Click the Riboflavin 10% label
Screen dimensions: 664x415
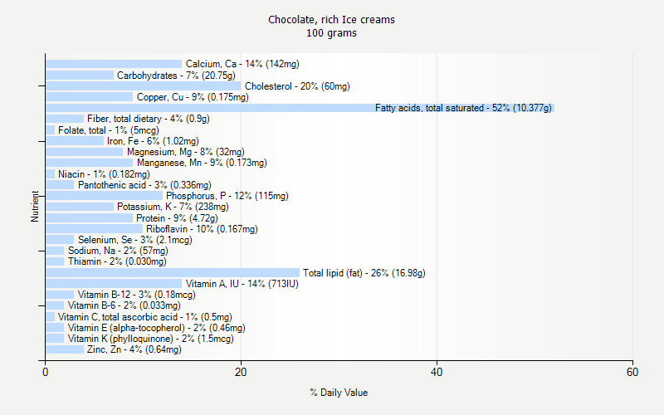202,229
